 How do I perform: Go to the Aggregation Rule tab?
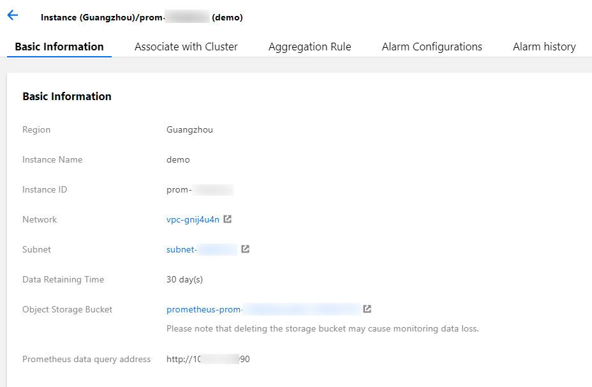tap(310, 47)
